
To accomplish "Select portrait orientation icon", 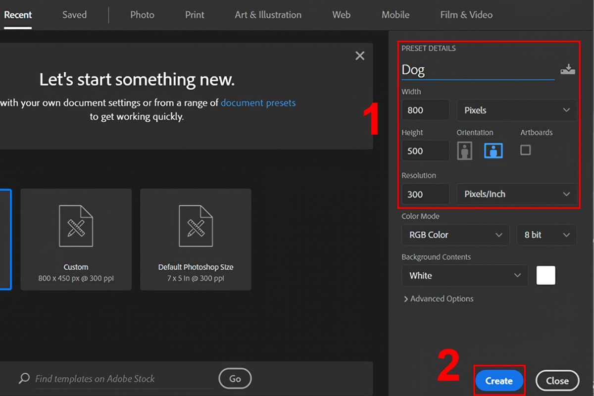I will (464, 151).
